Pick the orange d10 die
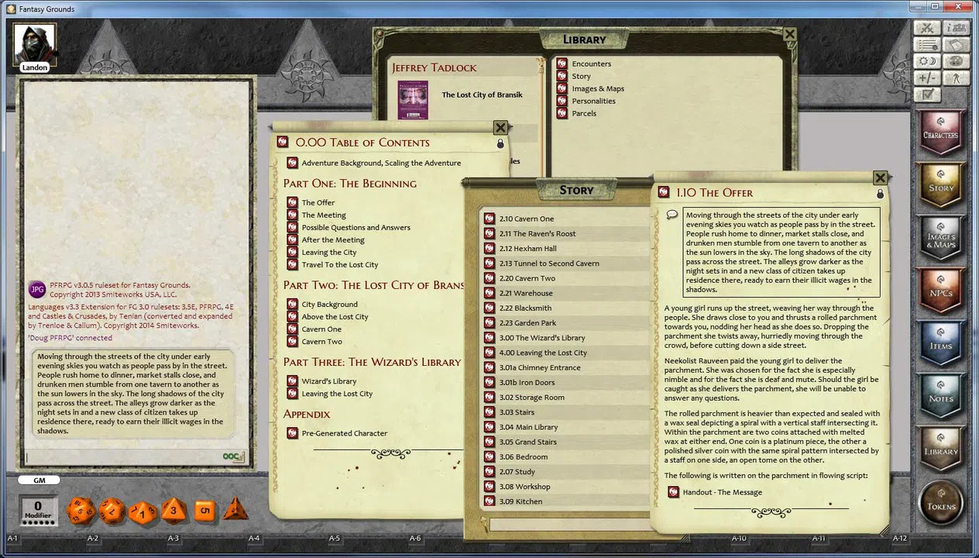The width and height of the screenshot is (979, 558). tap(143, 512)
